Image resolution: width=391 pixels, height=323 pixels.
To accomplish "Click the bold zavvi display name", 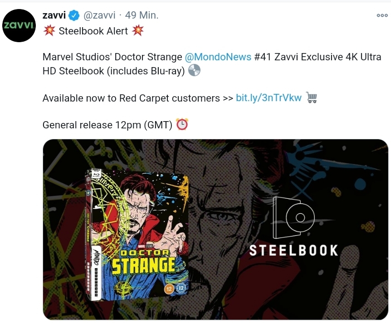I will [x=54, y=15].
